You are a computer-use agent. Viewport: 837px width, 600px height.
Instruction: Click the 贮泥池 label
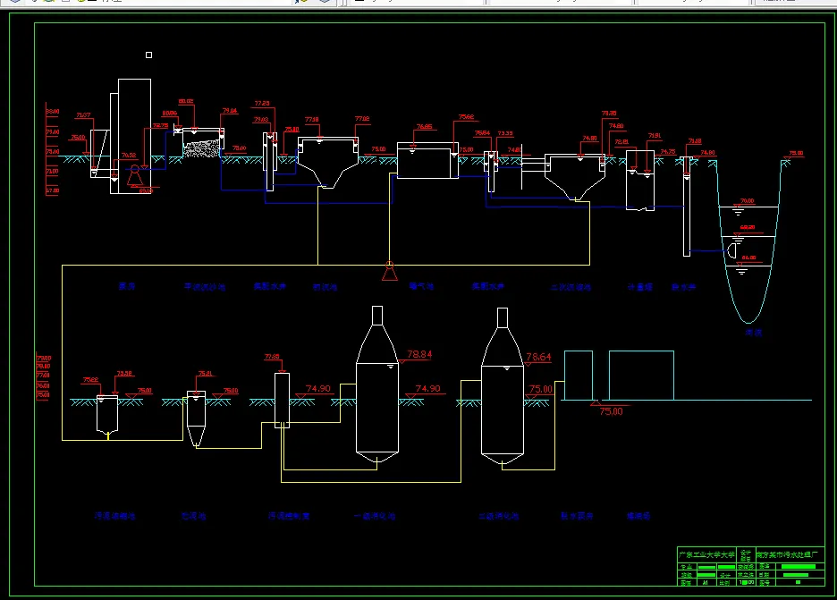(193, 516)
